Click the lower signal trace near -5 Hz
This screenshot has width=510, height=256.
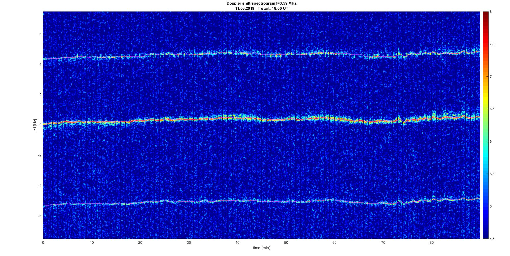pyautogui.click(x=261, y=201)
